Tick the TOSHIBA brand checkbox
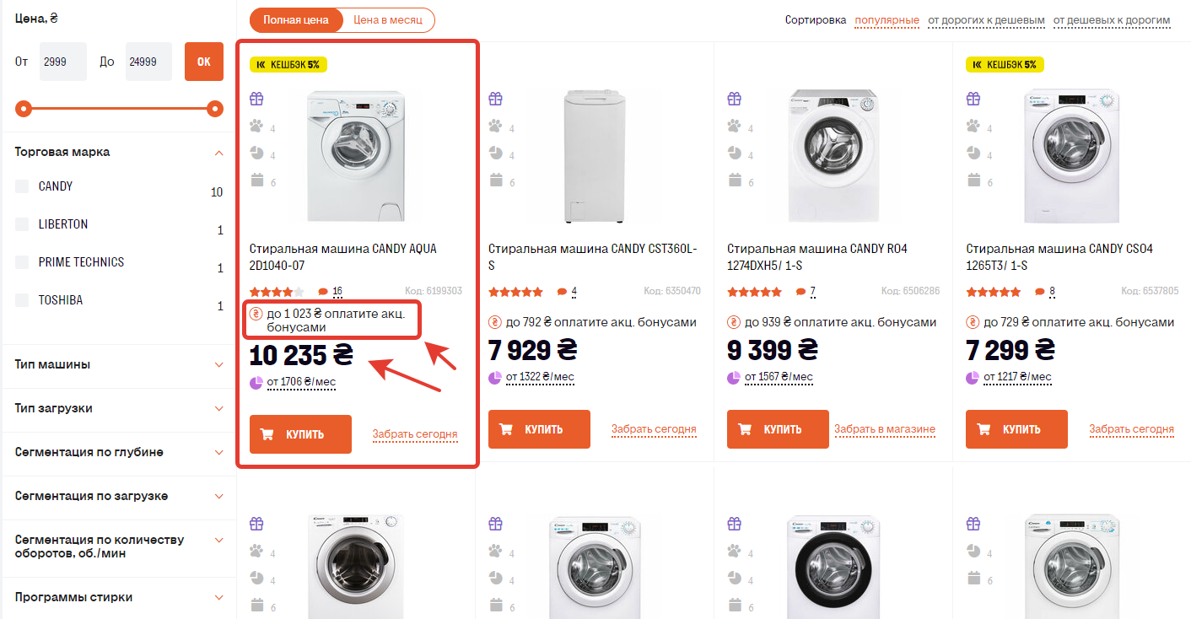The image size is (1191, 619). click(22, 300)
